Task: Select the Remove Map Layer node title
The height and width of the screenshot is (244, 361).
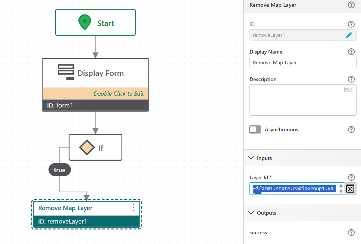Action: [x=65, y=208]
